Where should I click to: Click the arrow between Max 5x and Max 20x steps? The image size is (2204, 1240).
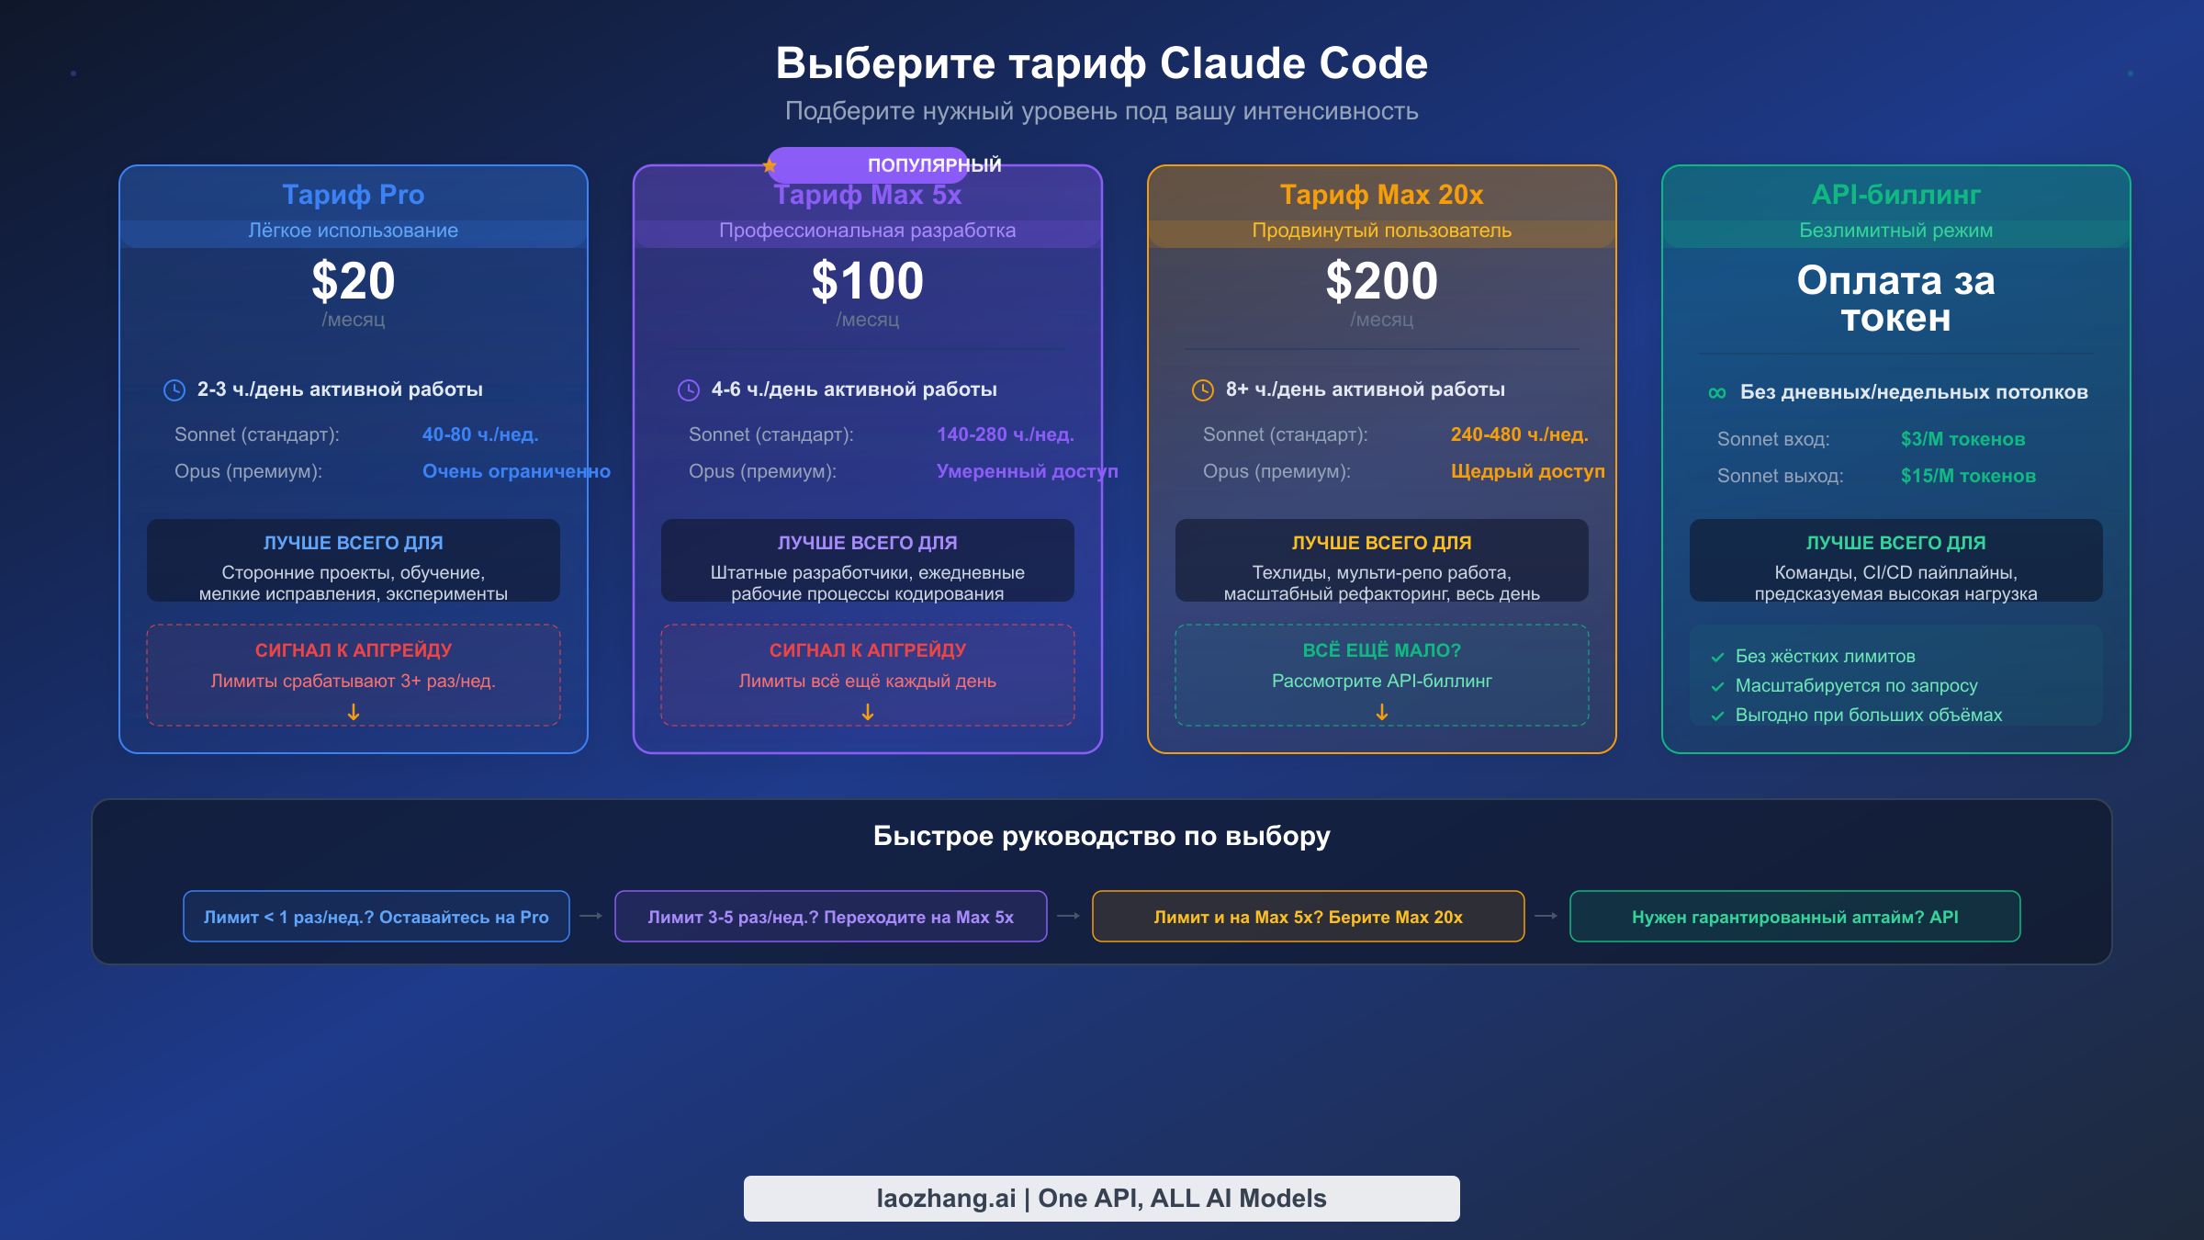pyautogui.click(x=1068, y=916)
